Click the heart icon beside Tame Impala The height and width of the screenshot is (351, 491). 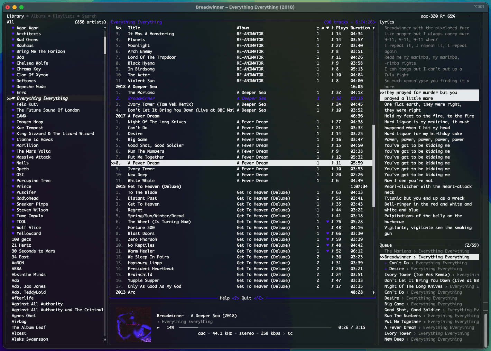point(13,216)
